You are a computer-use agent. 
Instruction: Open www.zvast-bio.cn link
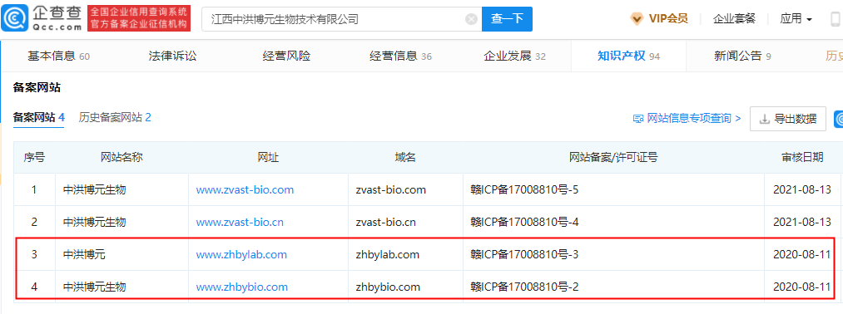(x=240, y=223)
